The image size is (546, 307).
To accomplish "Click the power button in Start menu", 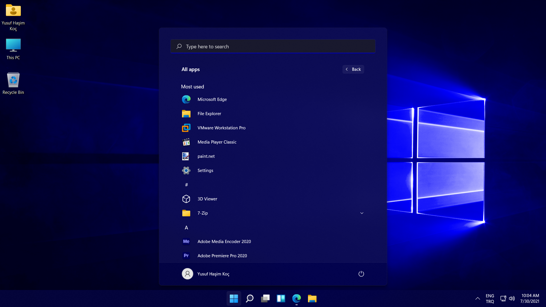I will [361, 274].
